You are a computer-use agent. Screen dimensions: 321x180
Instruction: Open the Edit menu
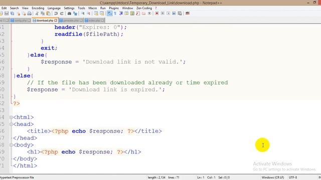(x=4, y=8)
